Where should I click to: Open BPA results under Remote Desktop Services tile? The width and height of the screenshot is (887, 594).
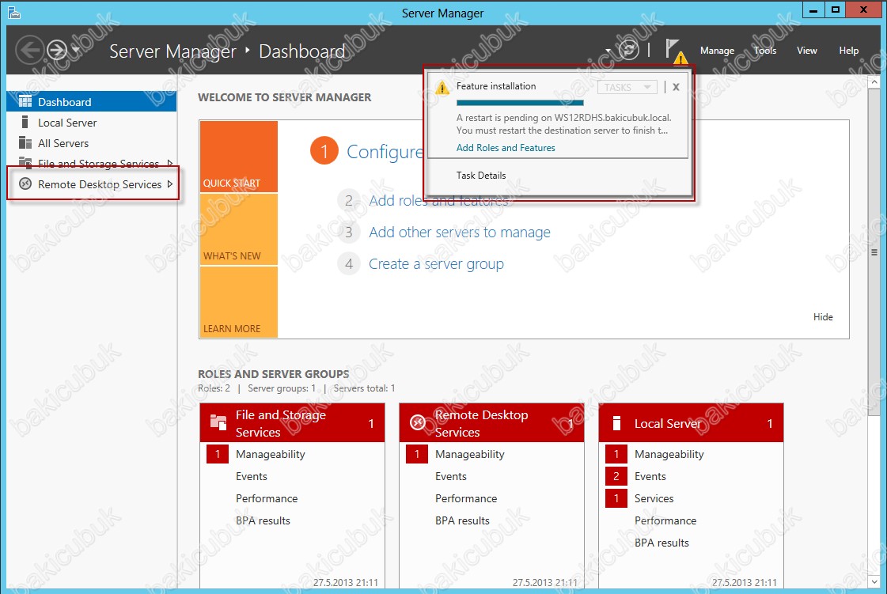(x=462, y=520)
